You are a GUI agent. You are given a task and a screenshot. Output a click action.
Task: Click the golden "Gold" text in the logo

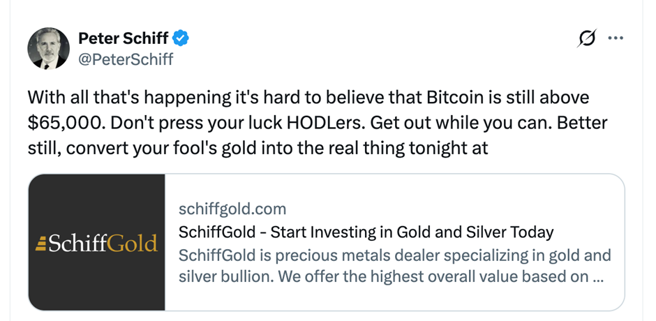[133, 243]
